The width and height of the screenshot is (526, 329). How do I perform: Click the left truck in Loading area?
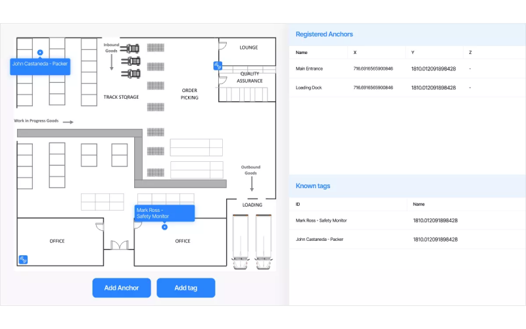tap(241, 241)
